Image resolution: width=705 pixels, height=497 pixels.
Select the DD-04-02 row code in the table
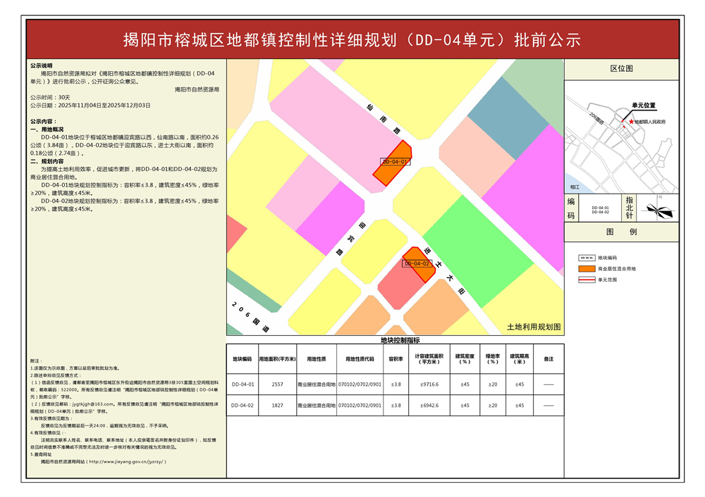pyautogui.click(x=242, y=405)
